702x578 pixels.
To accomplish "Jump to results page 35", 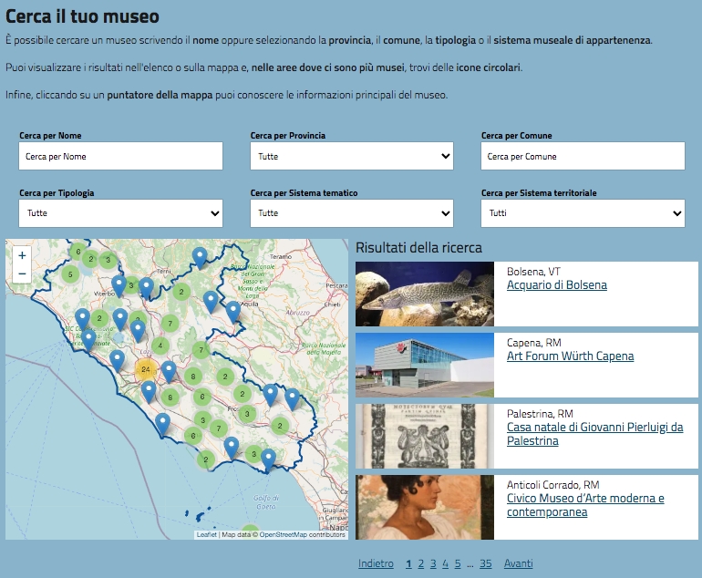I will coord(485,563).
